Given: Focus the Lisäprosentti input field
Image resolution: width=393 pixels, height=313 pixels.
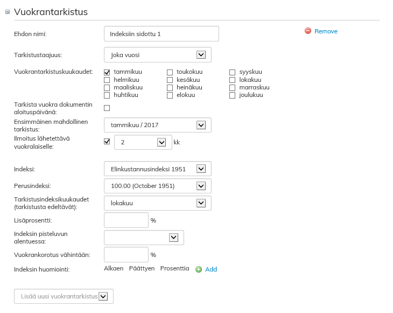Looking at the screenshot, I should pyautogui.click(x=126, y=220).
